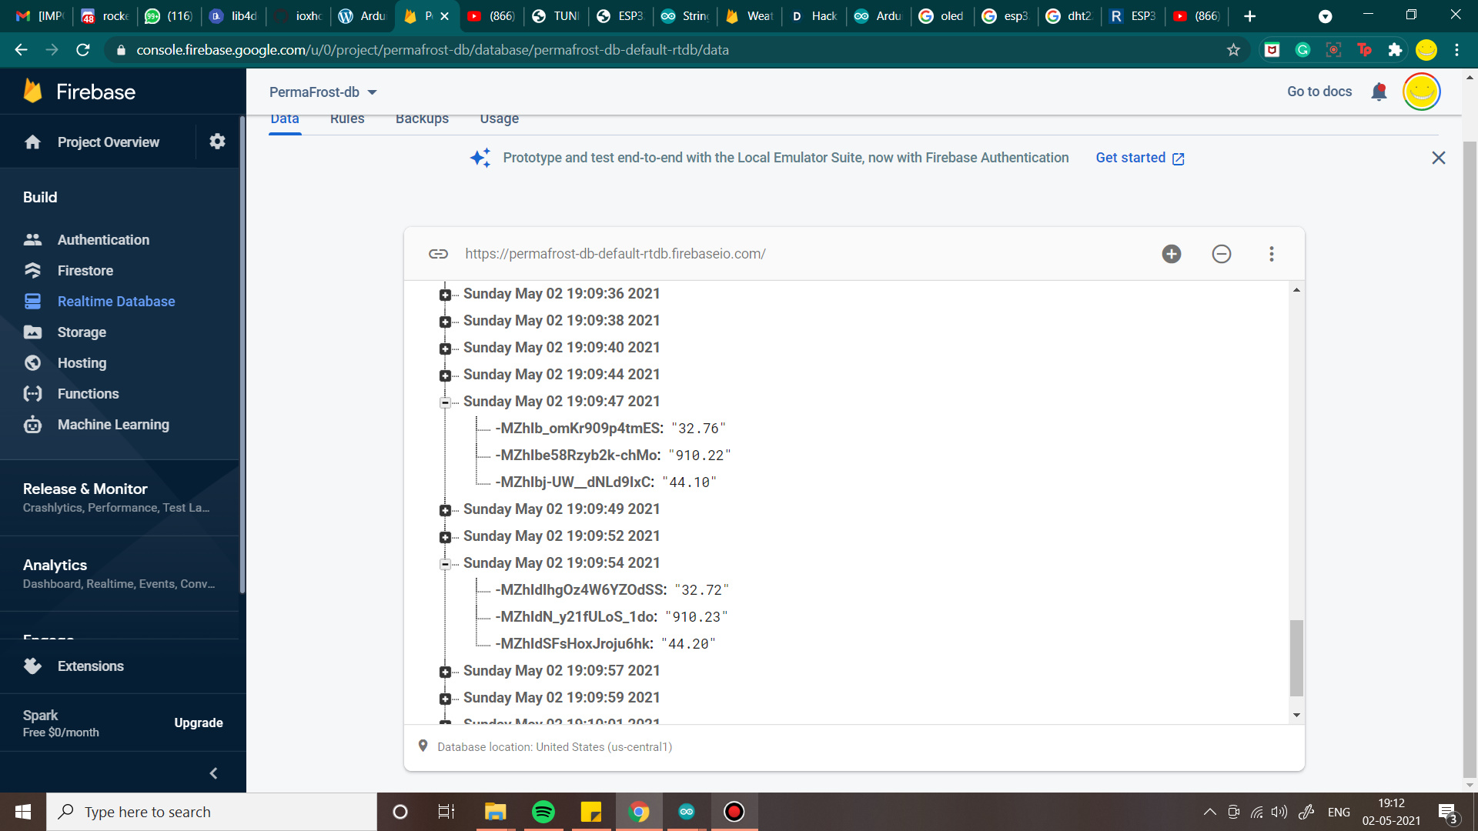Screen dimensions: 1478x831
Task: Open Storage in the sidebar
Action: tap(82, 332)
